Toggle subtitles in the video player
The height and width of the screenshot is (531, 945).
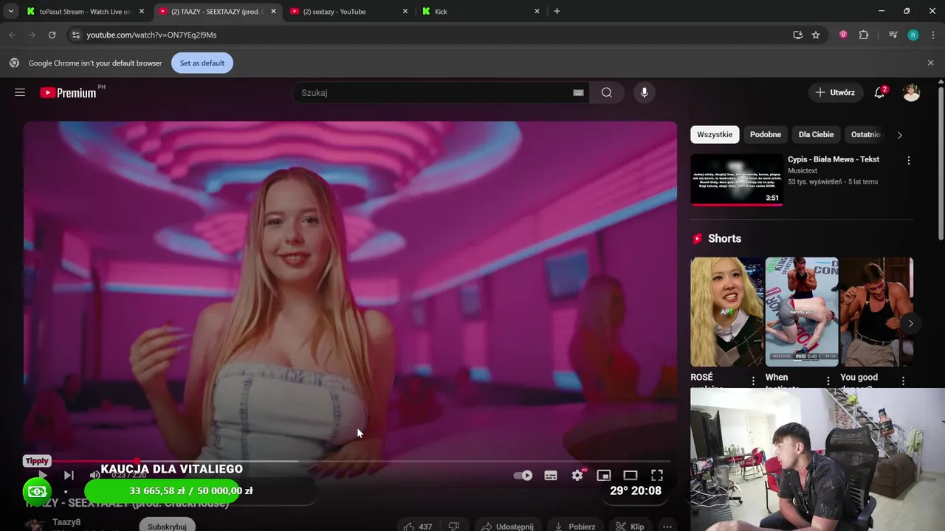pyautogui.click(x=551, y=476)
